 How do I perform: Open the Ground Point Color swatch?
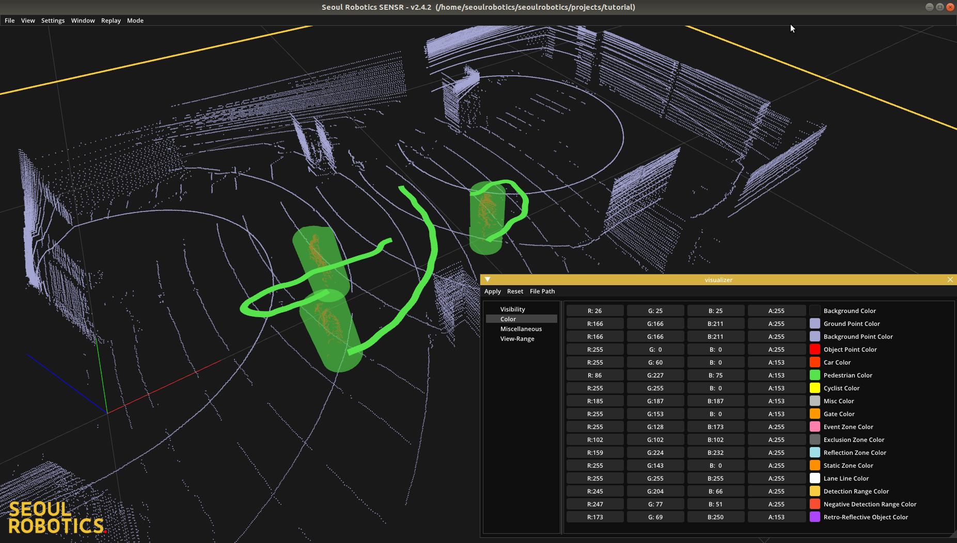[x=815, y=324]
